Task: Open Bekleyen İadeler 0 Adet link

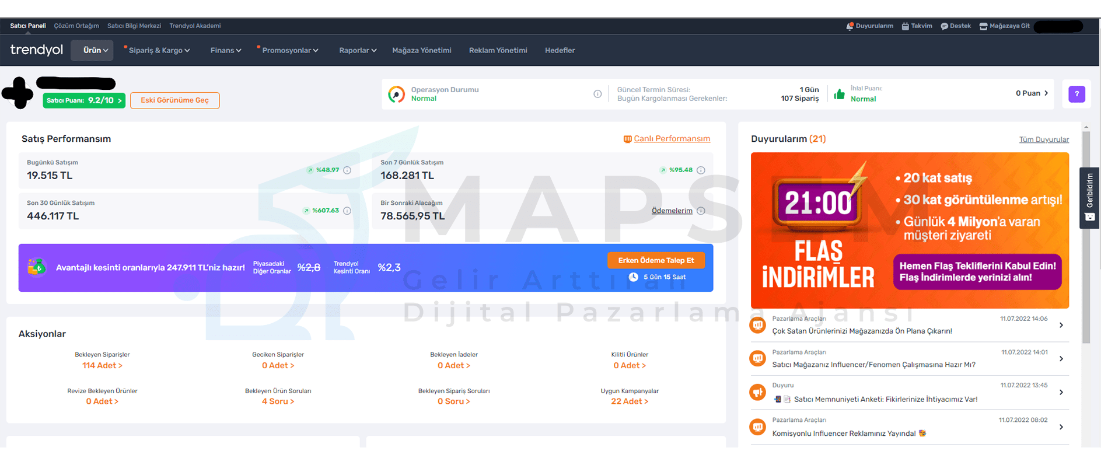Action: [x=454, y=366]
